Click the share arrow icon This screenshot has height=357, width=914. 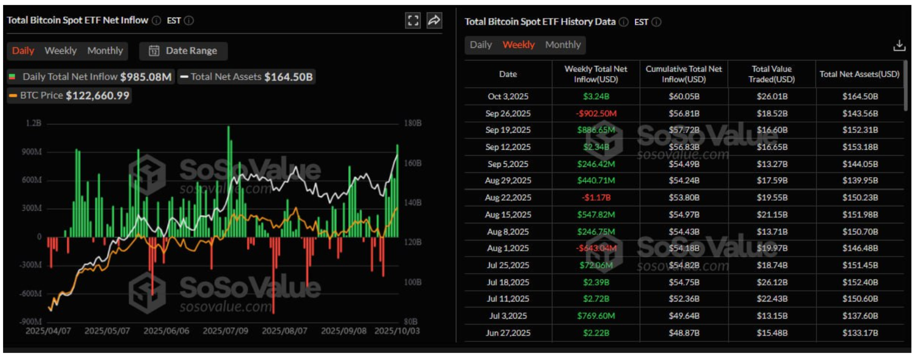(x=434, y=20)
